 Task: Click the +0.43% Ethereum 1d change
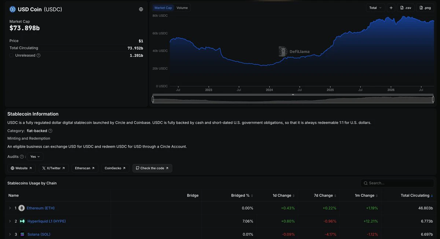288,208
